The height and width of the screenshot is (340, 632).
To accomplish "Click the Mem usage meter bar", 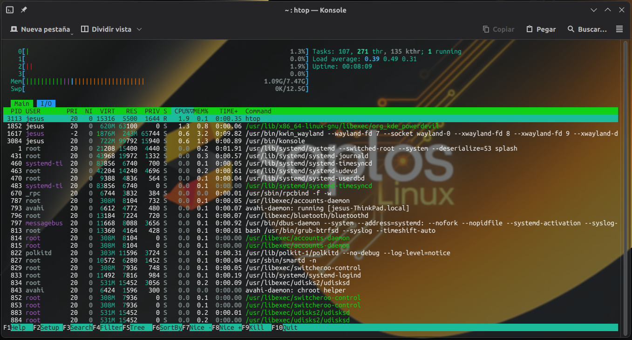I will pos(160,81).
